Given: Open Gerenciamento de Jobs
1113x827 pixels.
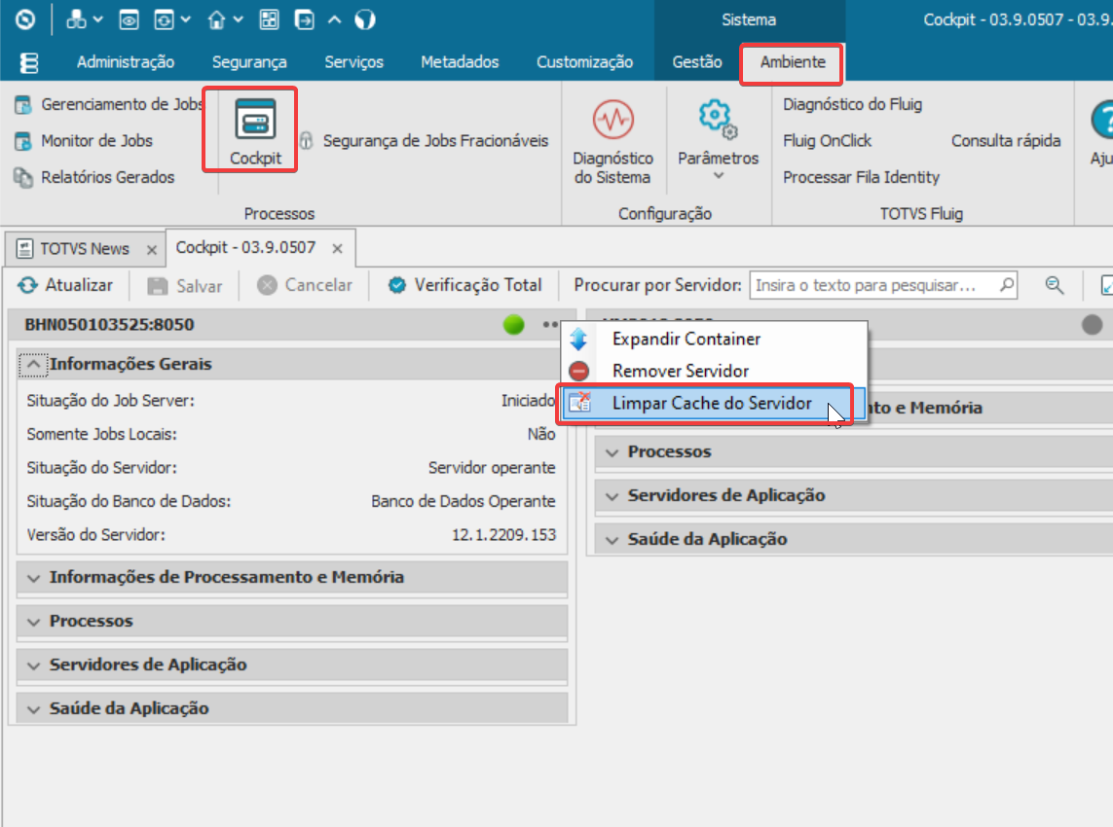Looking at the screenshot, I should [x=109, y=104].
